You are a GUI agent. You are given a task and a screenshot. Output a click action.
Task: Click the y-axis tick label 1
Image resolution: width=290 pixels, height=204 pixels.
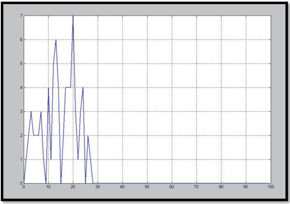pos(21,159)
